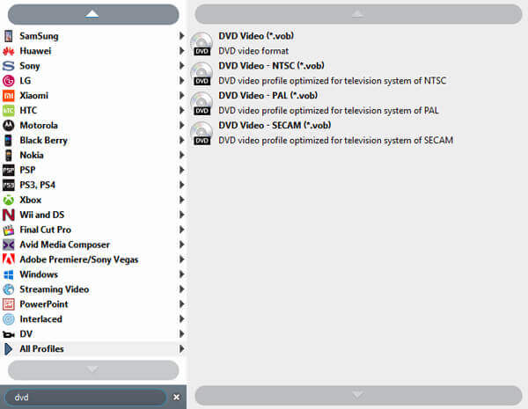Image resolution: width=528 pixels, height=409 pixels.
Task: Open the Adobe Premiere/Sony Vegas category
Action: 93,259
